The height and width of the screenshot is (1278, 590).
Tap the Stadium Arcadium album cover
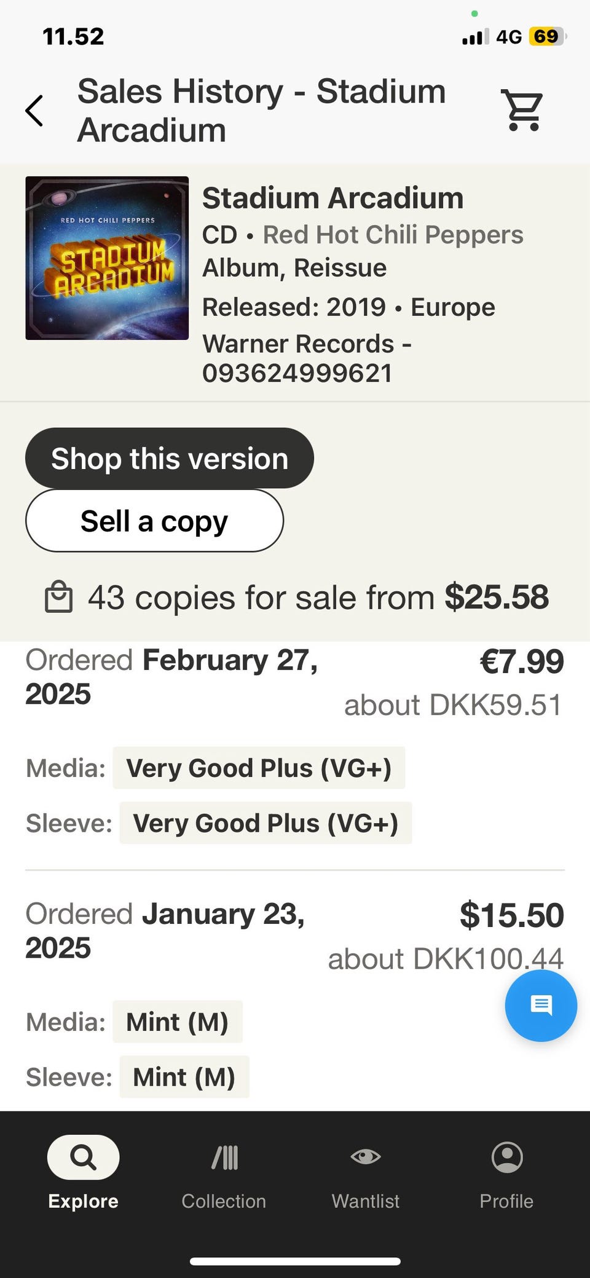click(107, 258)
